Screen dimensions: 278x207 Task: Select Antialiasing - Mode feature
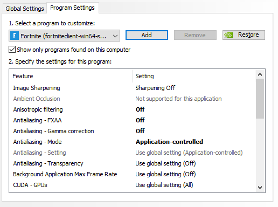(37, 142)
